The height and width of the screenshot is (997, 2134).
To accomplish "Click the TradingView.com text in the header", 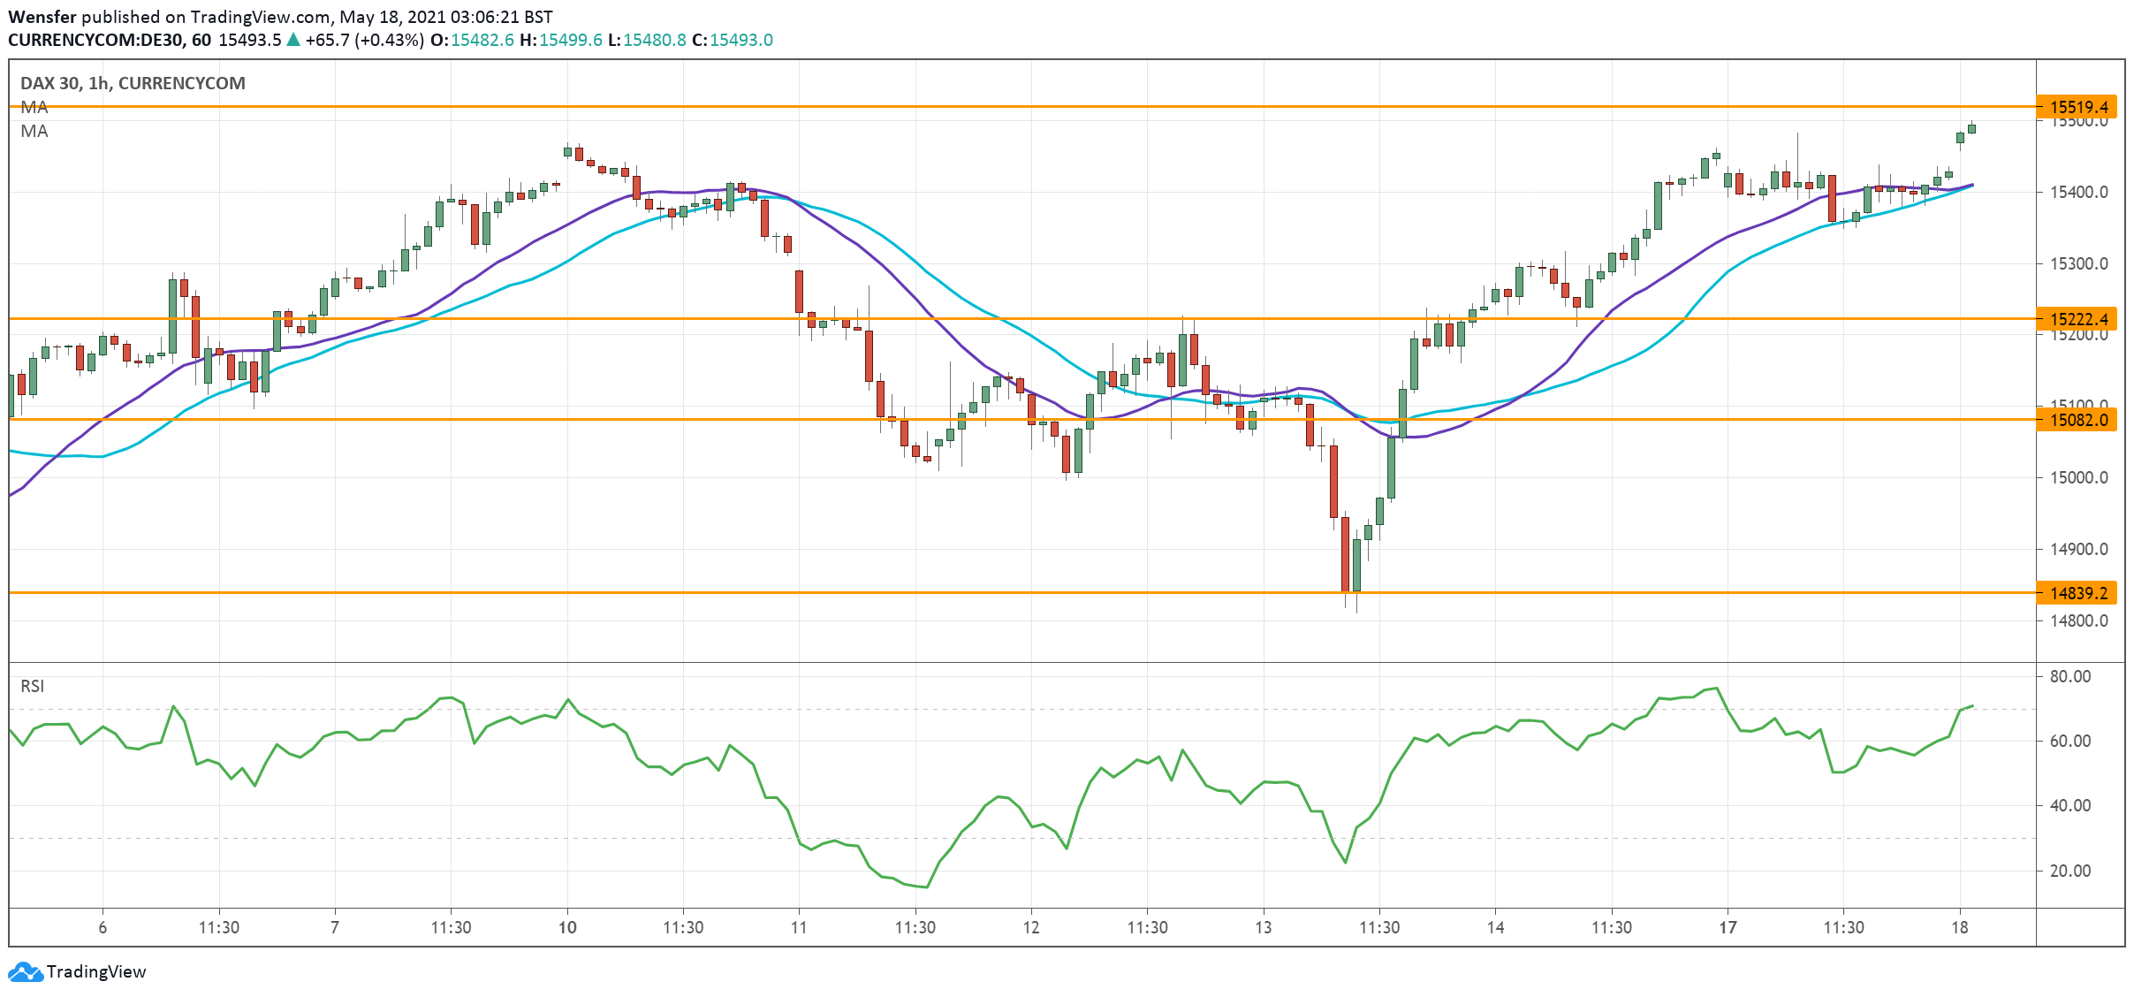I will 260,17.
